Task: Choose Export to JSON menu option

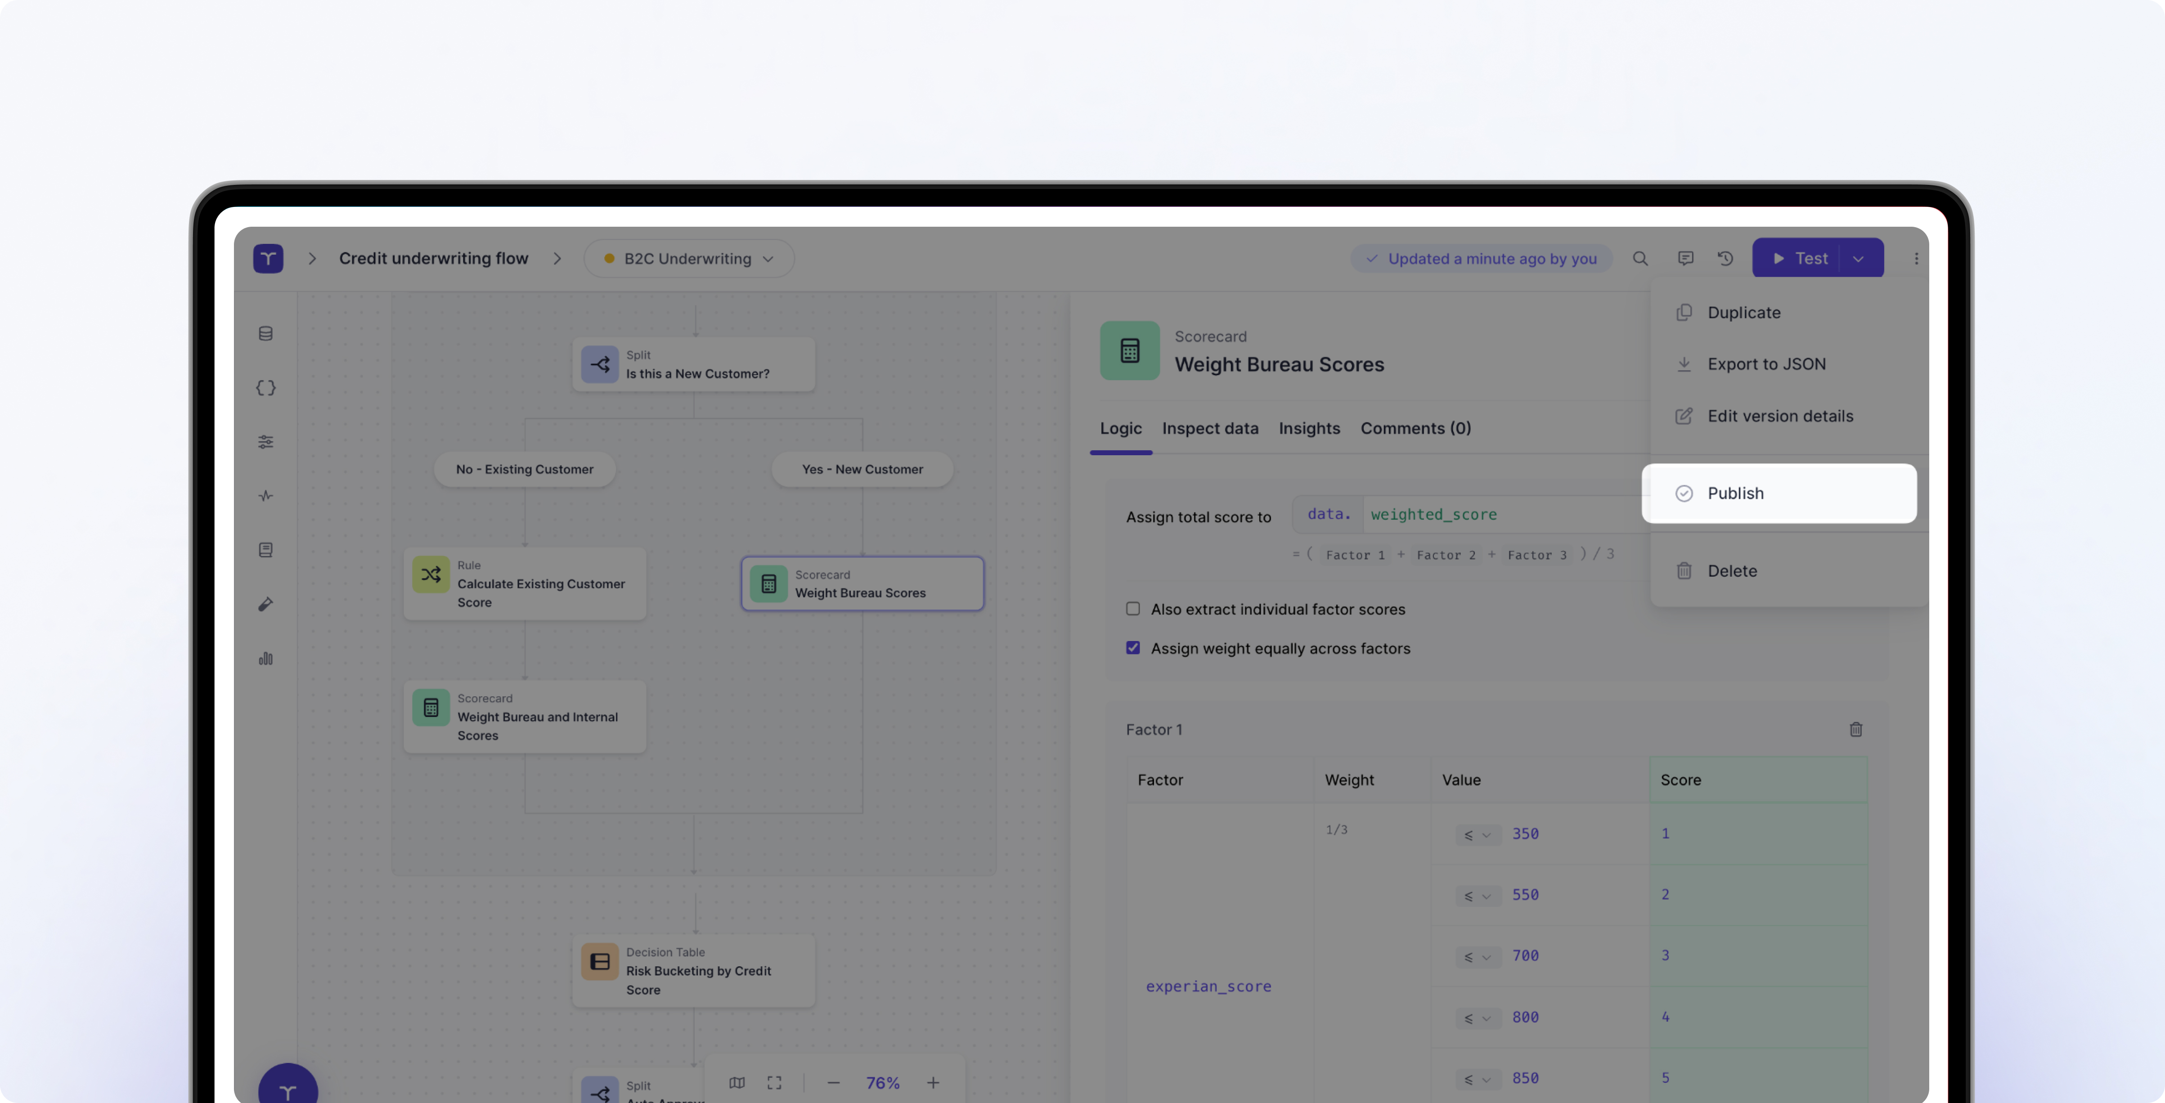Action: point(1766,364)
